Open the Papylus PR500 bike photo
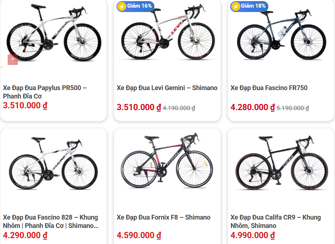 click(x=54, y=34)
